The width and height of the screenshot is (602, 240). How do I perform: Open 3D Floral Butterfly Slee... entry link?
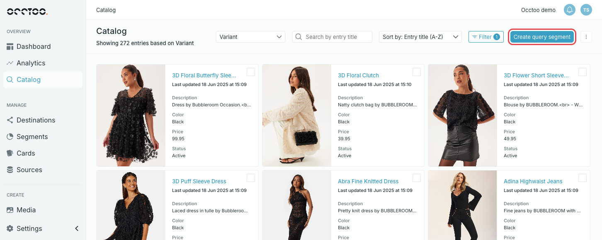click(x=204, y=75)
